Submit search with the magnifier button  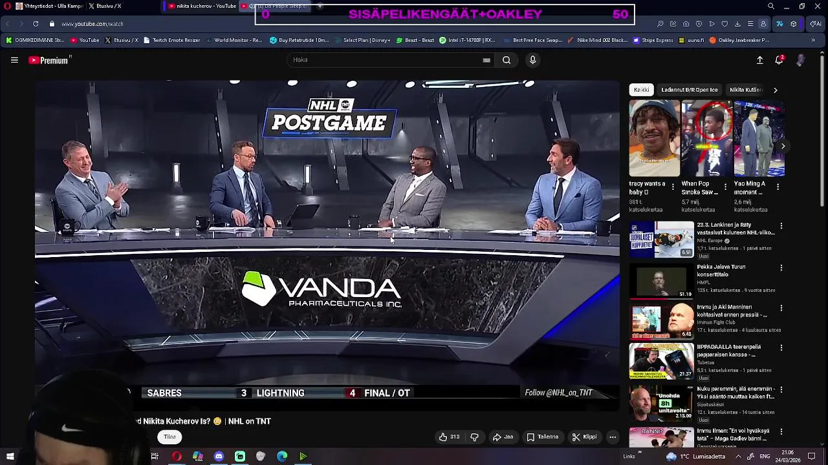pyautogui.click(x=507, y=60)
